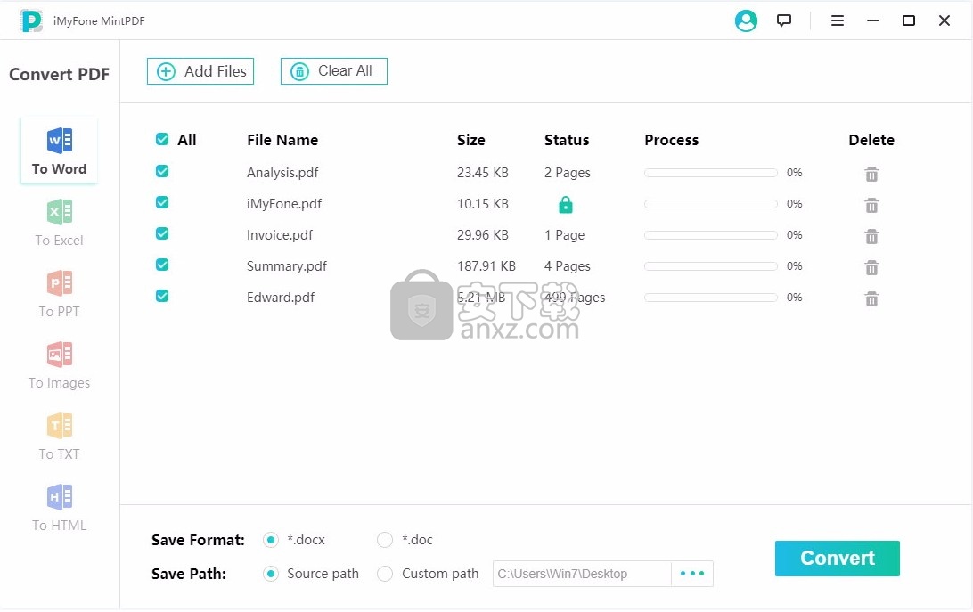Select the Invoice.pdf file name

click(x=280, y=234)
